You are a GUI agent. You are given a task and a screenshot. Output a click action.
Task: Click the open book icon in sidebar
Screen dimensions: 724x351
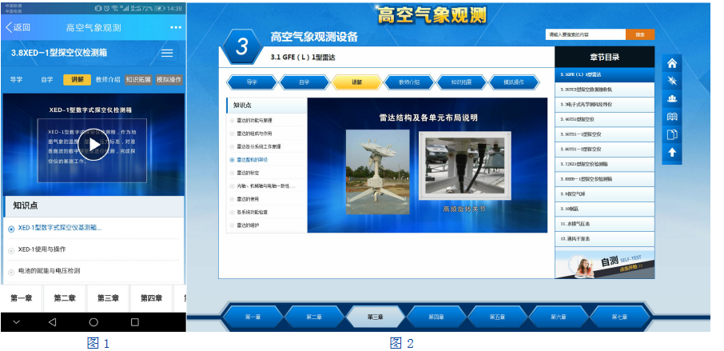point(672,117)
